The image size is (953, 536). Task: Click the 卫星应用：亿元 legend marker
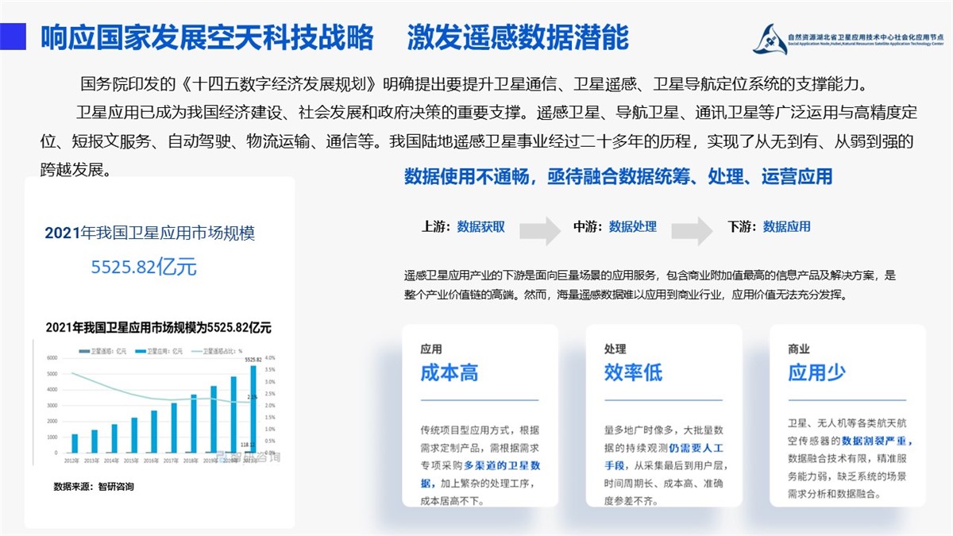142,350
